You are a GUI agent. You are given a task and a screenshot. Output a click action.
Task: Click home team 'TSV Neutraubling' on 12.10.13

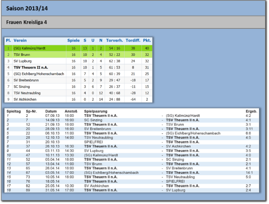coord(98,137)
